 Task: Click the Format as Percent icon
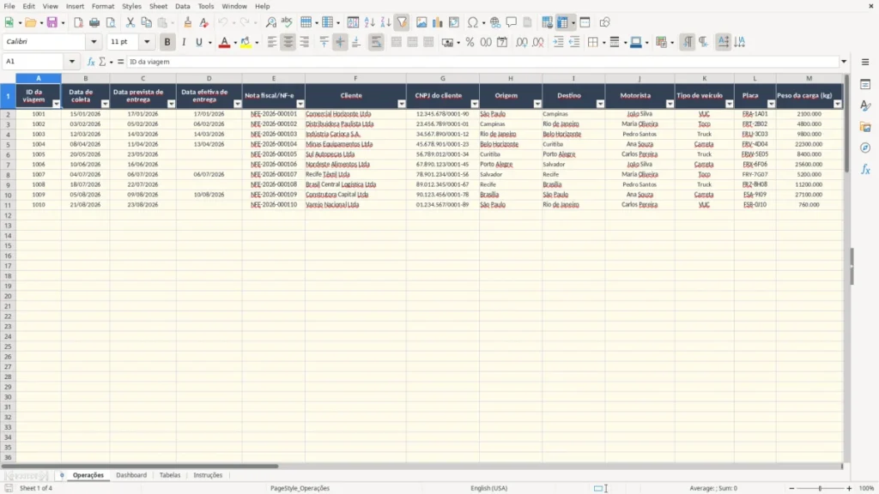470,42
